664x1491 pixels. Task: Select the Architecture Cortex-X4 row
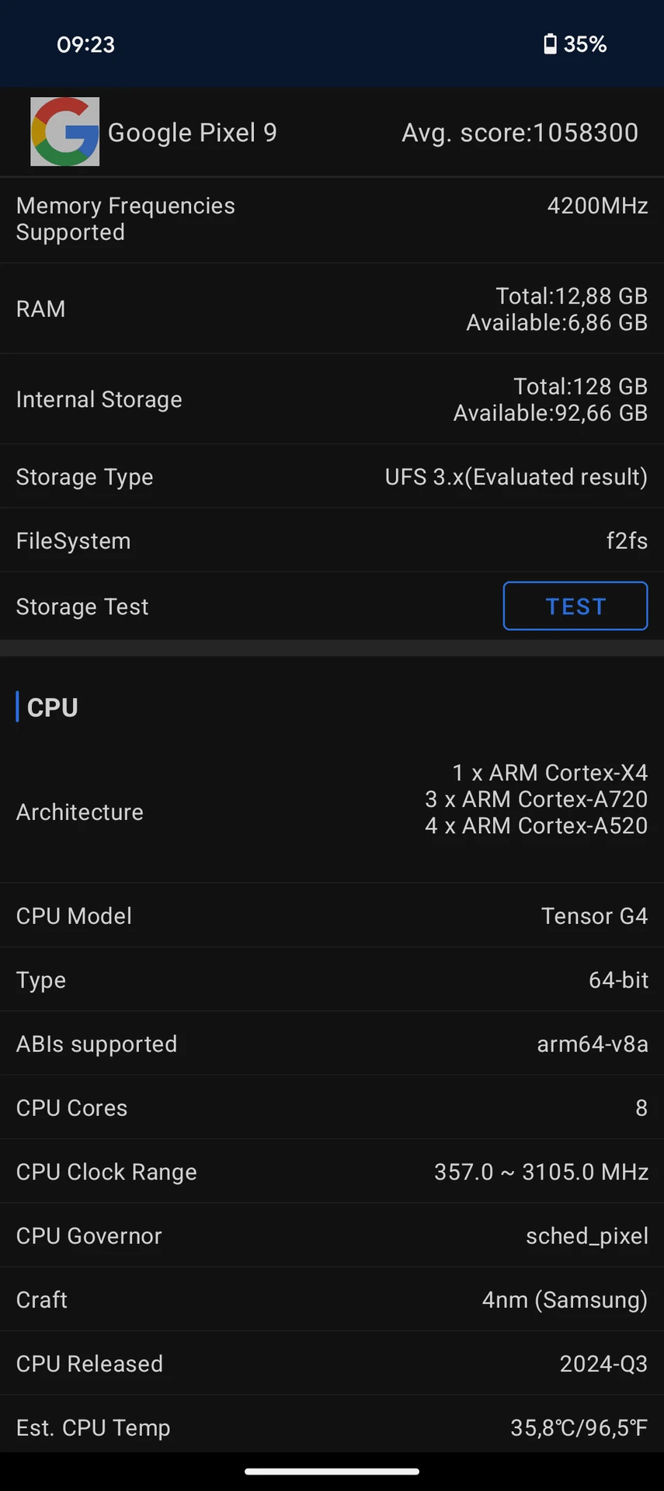click(332, 812)
